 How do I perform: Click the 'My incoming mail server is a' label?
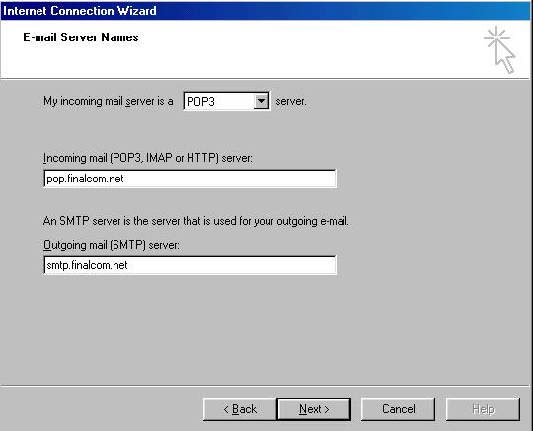pyautogui.click(x=109, y=101)
